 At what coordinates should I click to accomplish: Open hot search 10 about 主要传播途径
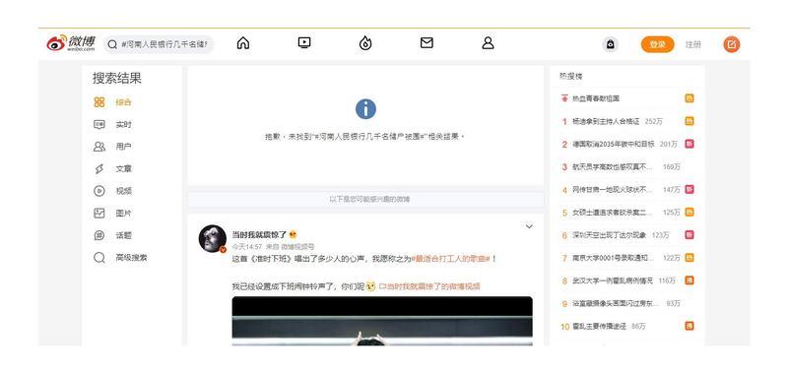coord(599,327)
